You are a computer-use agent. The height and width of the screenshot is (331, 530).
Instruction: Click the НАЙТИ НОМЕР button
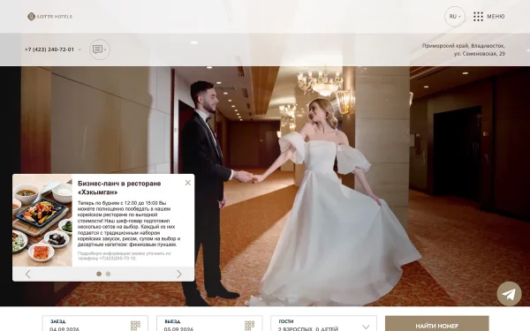tap(436, 324)
